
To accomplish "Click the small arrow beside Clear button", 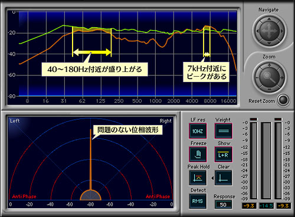I will coord(212,178).
